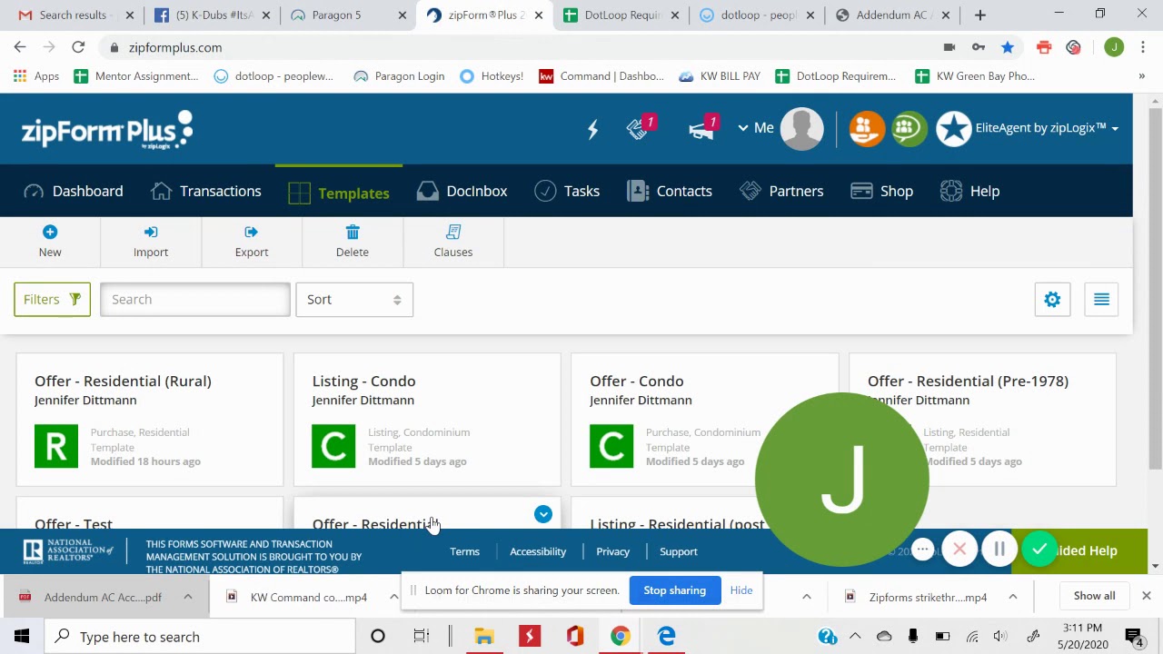Bookmark page with the star icon
The width and height of the screenshot is (1163, 654).
pyautogui.click(x=1008, y=47)
